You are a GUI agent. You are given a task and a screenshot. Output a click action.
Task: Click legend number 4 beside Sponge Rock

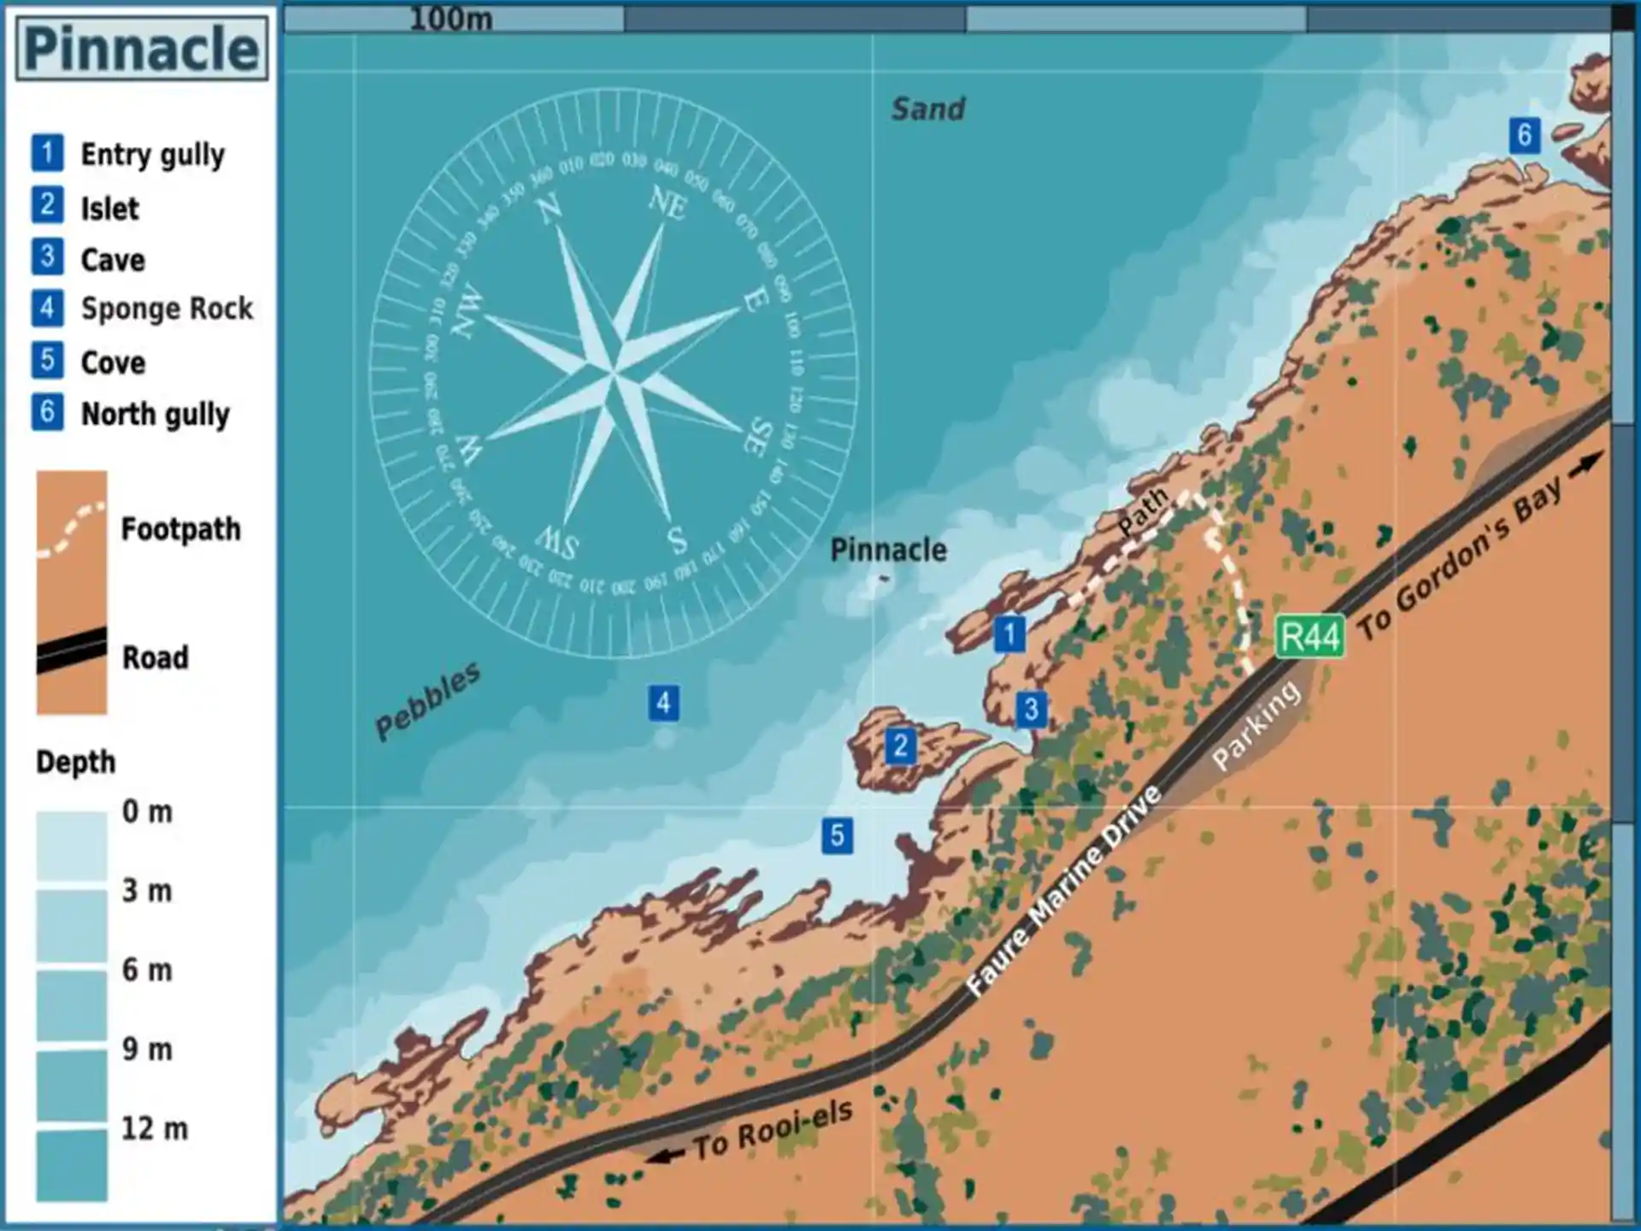(47, 308)
